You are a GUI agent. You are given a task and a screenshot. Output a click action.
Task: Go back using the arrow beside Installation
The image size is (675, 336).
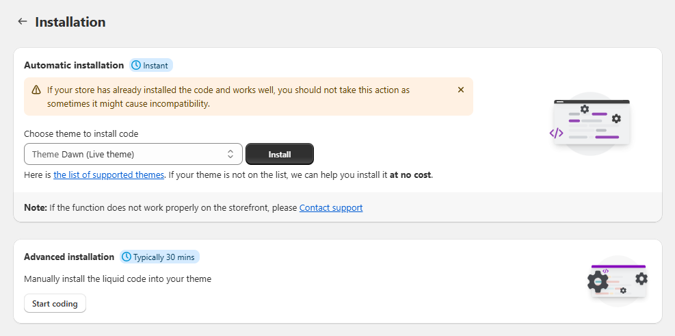click(x=23, y=22)
